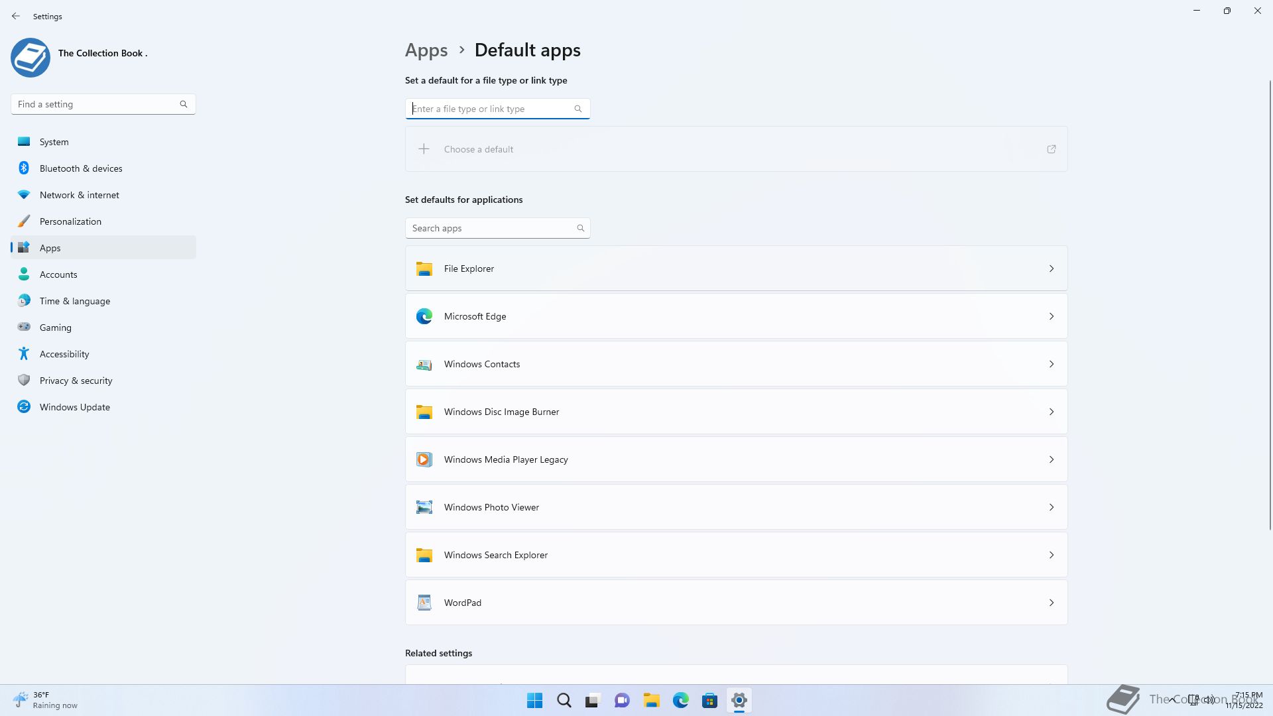Open Network & internet settings
This screenshot has height=716, width=1273.
[x=103, y=195]
